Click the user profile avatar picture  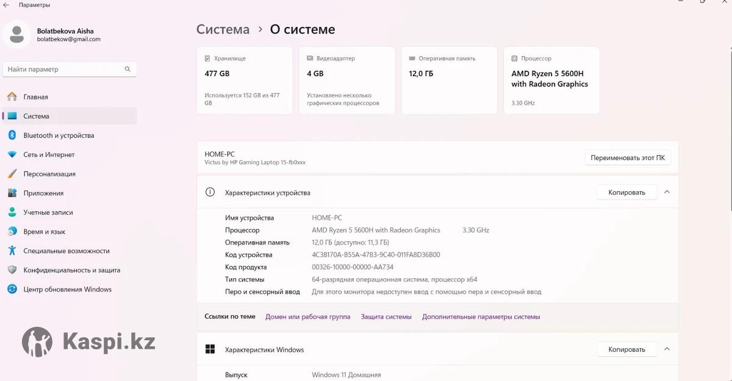17,34
